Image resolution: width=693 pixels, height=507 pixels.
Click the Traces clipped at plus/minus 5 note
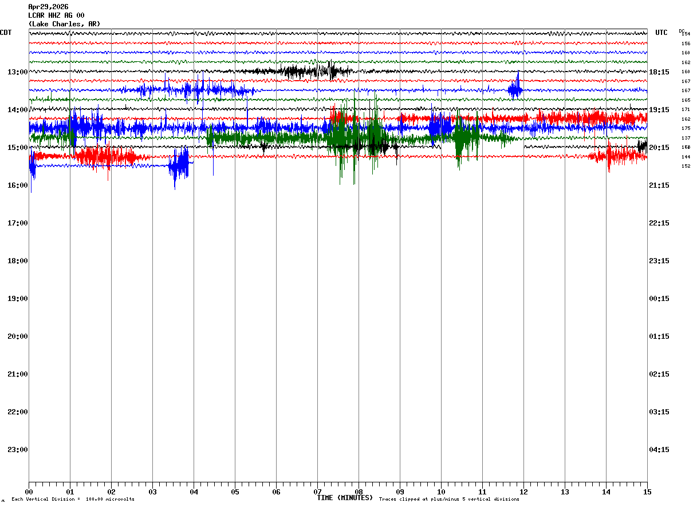449,500
